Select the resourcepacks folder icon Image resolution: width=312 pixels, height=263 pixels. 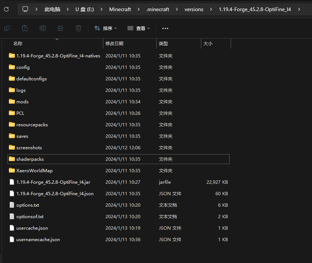point(12,125)
